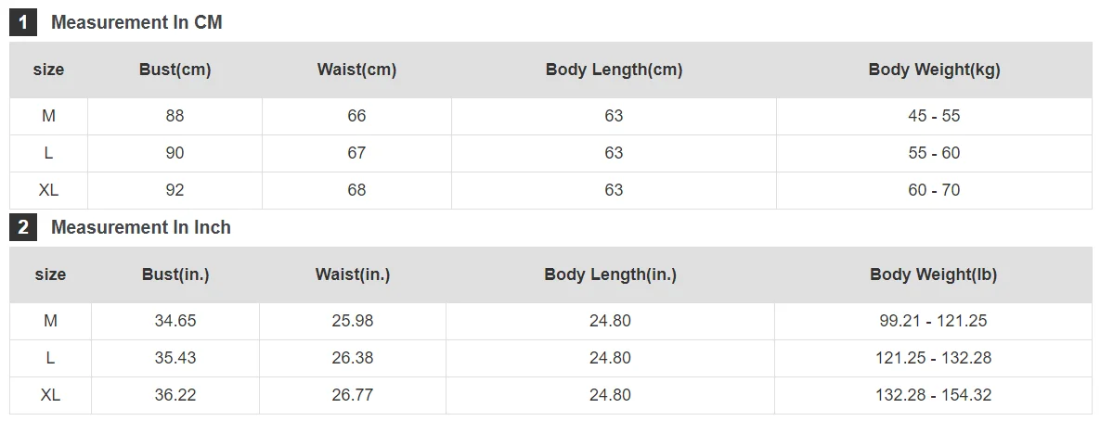Click the 99.21 - 121.25 weight cell
The height and width of the screenshot is (421, 1100).
[x=933, y=321]
